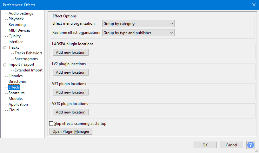259x153 pixels.
Task: Click the blue help question mark icon
Action: pyautogui.click(x=250, y=145)
